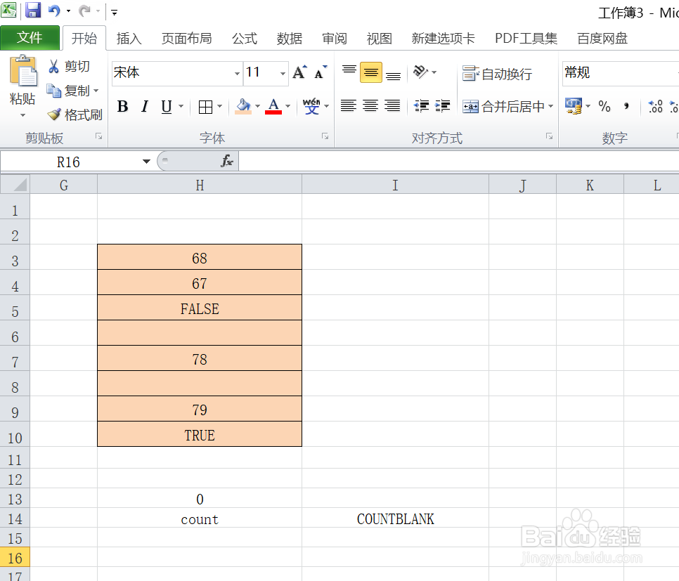The height and width of the screenshot is (581, 679).
Task: Open the 常规 number format dropdown
Action: click(620, 72)
